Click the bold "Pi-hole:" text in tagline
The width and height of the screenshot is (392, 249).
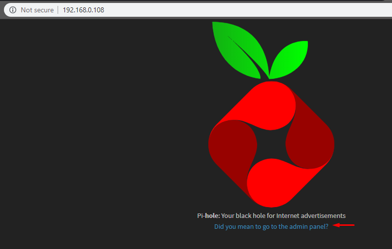(x=208, y=215)
